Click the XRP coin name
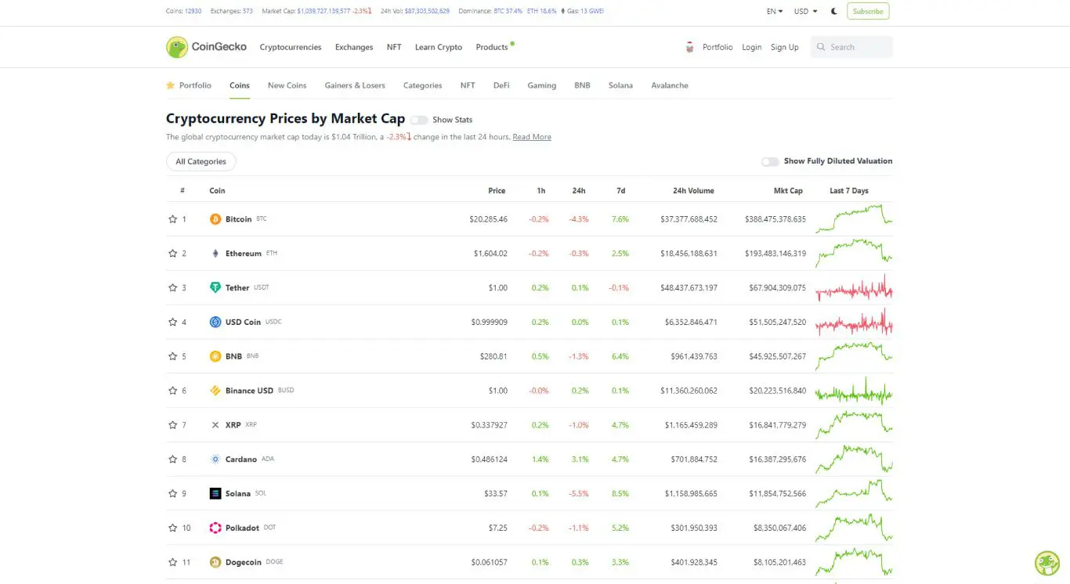Screen dimensions: 1070x584 click(x=233, y=425)
